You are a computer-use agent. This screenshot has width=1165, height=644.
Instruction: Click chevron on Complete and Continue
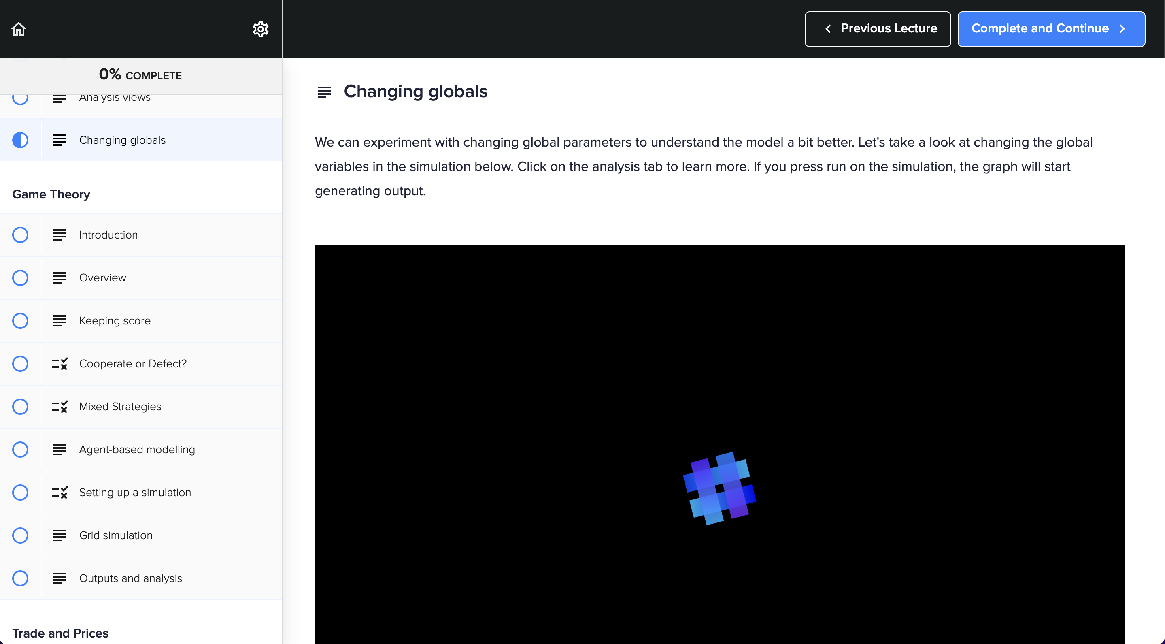[x=1122, y=29]
